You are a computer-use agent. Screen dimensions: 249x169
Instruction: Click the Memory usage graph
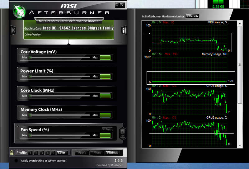190,70
